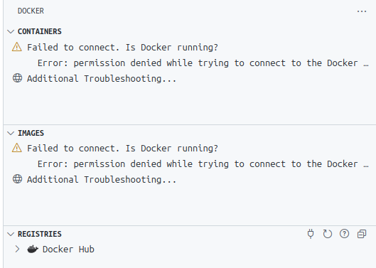Image resolution: width=376 pixels, height=268 pixels.
Task: Click the Containers warning triangle icon
Action: [17, 47]
